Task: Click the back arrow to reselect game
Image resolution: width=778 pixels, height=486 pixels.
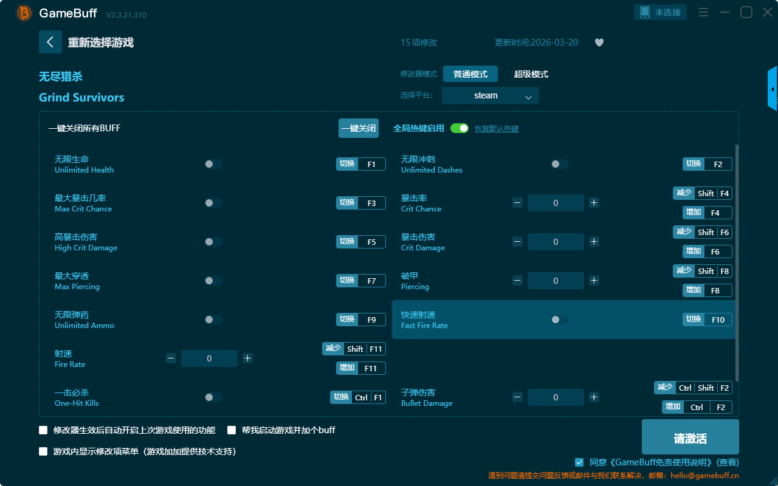Action: tap(50, 42)
